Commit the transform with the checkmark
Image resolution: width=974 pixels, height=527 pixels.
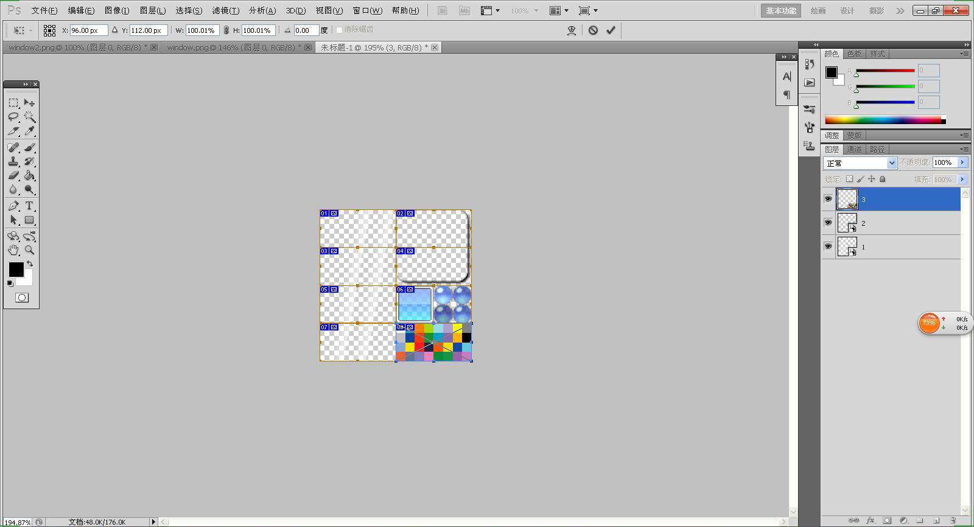coord(611,30)
